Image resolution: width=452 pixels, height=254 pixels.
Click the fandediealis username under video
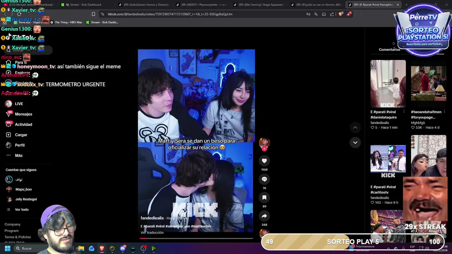tap(152, 218)
